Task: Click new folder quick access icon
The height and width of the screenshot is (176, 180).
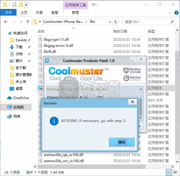Action: pyautogui.click(x=21, y=5)
